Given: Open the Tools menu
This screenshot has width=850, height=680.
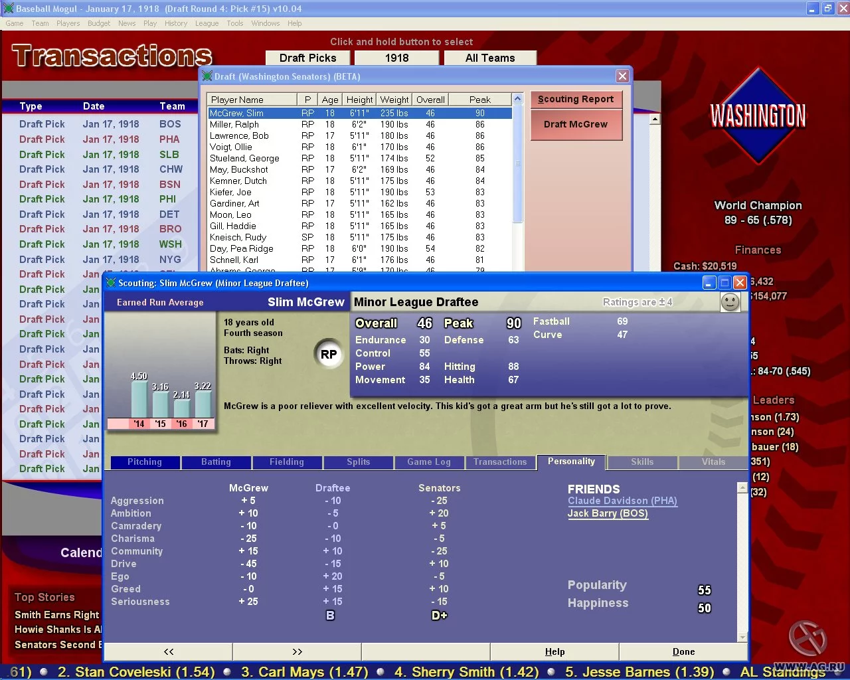Looking at the screenshot, I should 235,23.
